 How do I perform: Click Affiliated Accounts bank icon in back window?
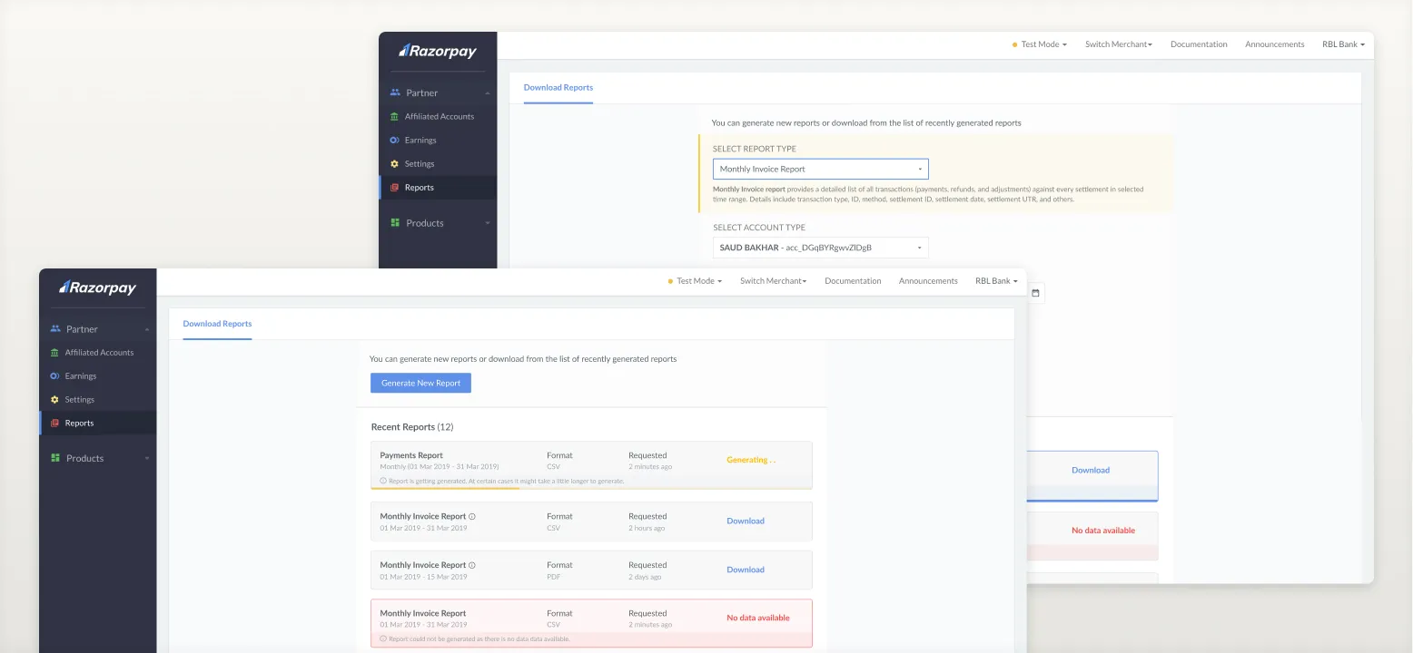click(x=394, y=116)
